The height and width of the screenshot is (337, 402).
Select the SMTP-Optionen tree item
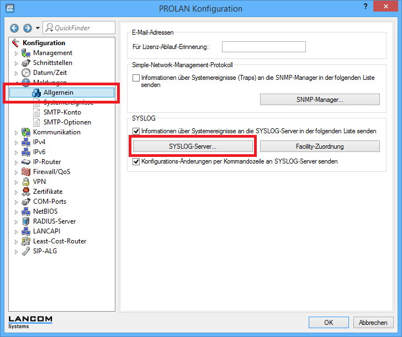point(67,122)
